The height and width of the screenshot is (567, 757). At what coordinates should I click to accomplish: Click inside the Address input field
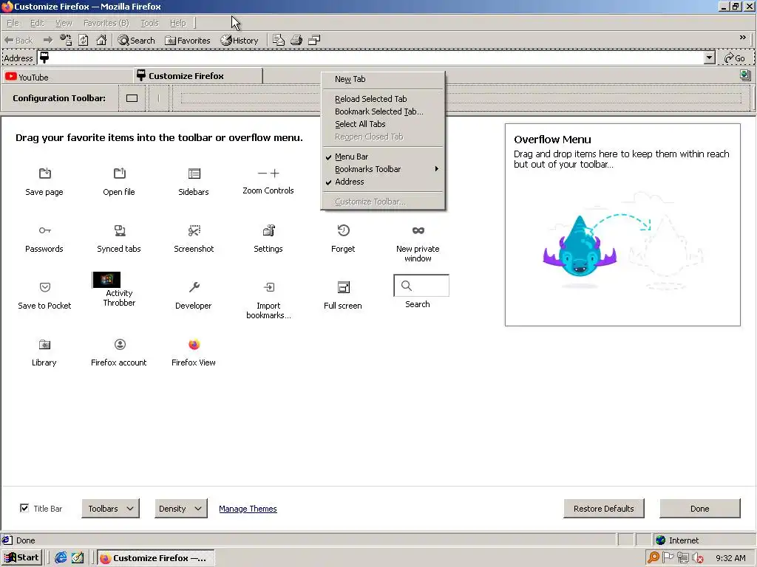(x=370, y=58)
